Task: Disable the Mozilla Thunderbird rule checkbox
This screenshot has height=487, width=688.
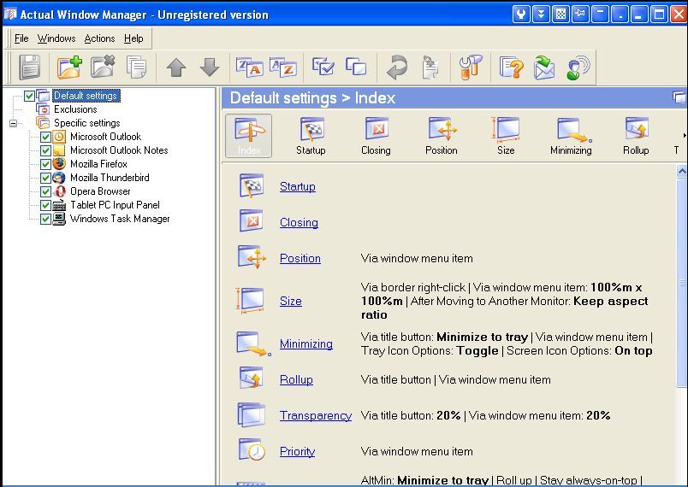Action: click(x=45, y=178)
